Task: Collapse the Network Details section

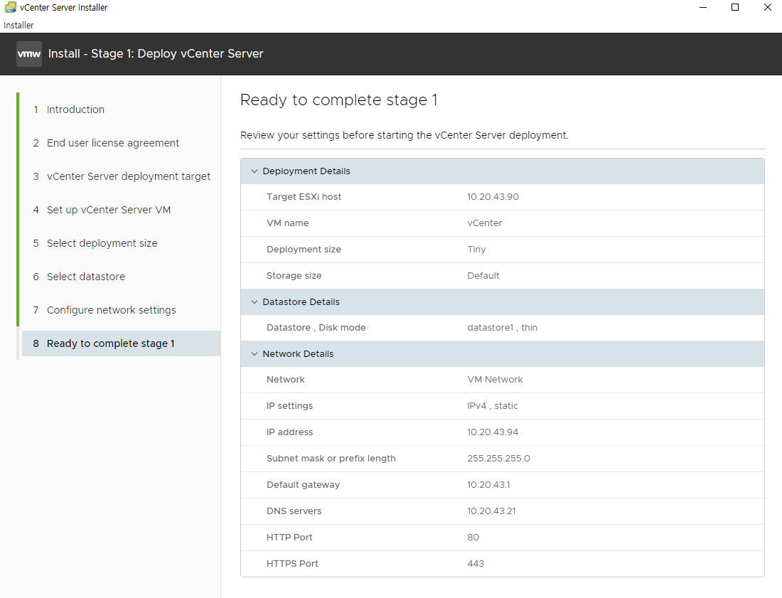Action: coord(255,353)
